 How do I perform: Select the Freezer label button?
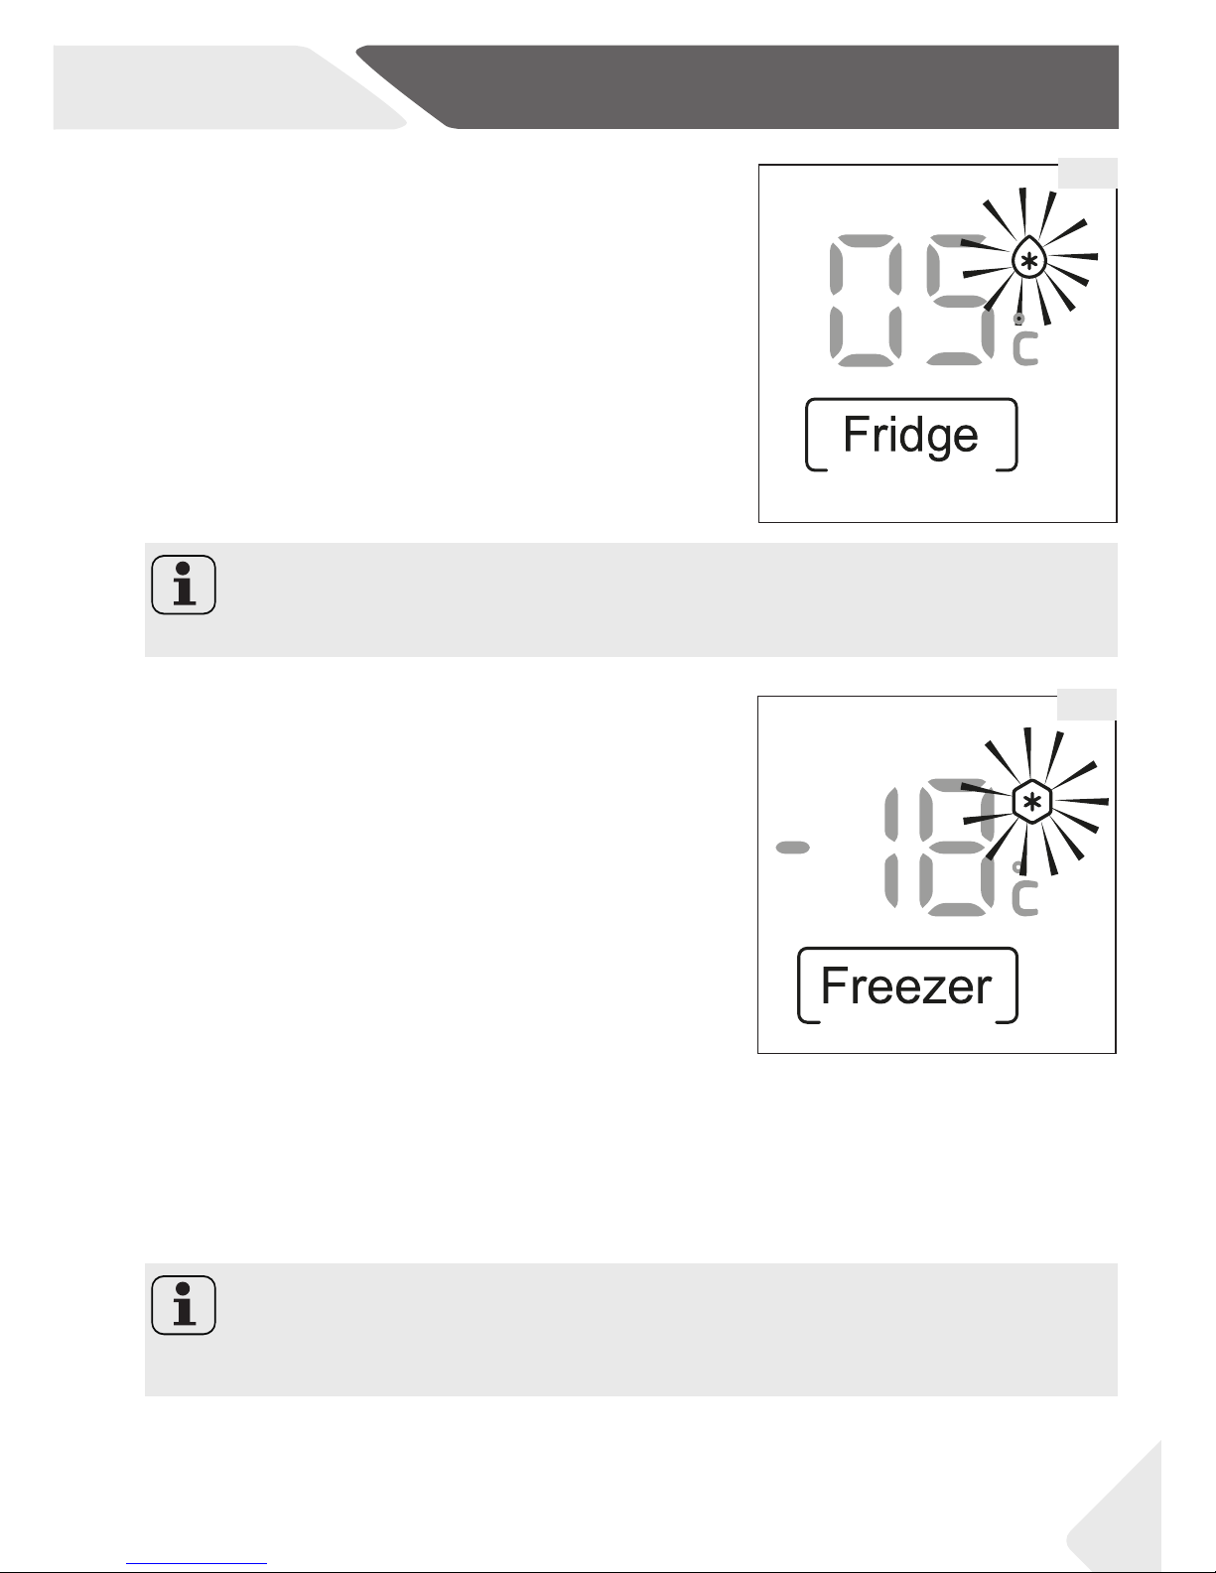[x=908, y=985]
